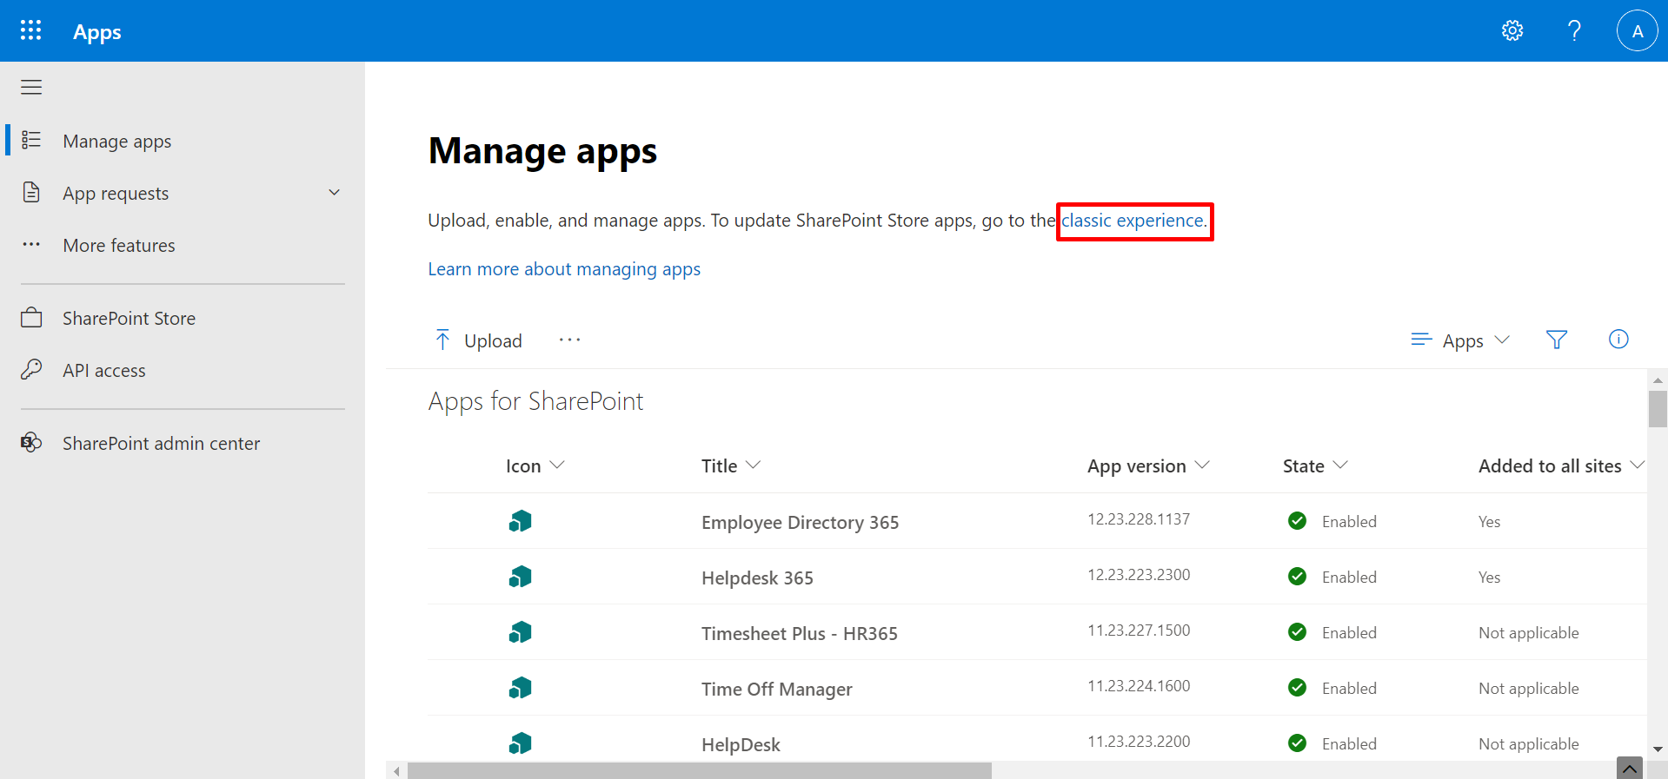Click version 12.23.223.2300 cell
This screenshot has width=1668, height=779.
pos(1139,575)
